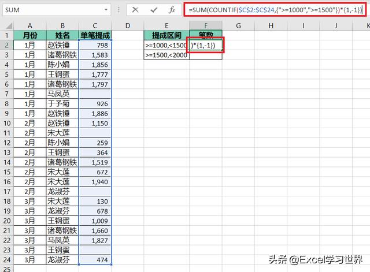Click 龙淑芬 name in row 17

point(62,191)
